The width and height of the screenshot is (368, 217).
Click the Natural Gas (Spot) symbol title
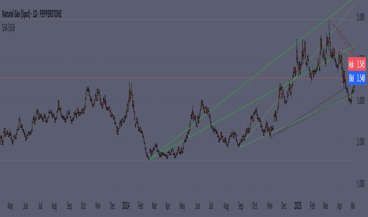click(x=32, y=14)
